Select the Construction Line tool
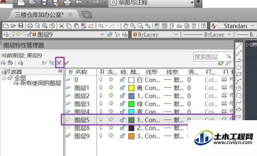 point(239,53)
